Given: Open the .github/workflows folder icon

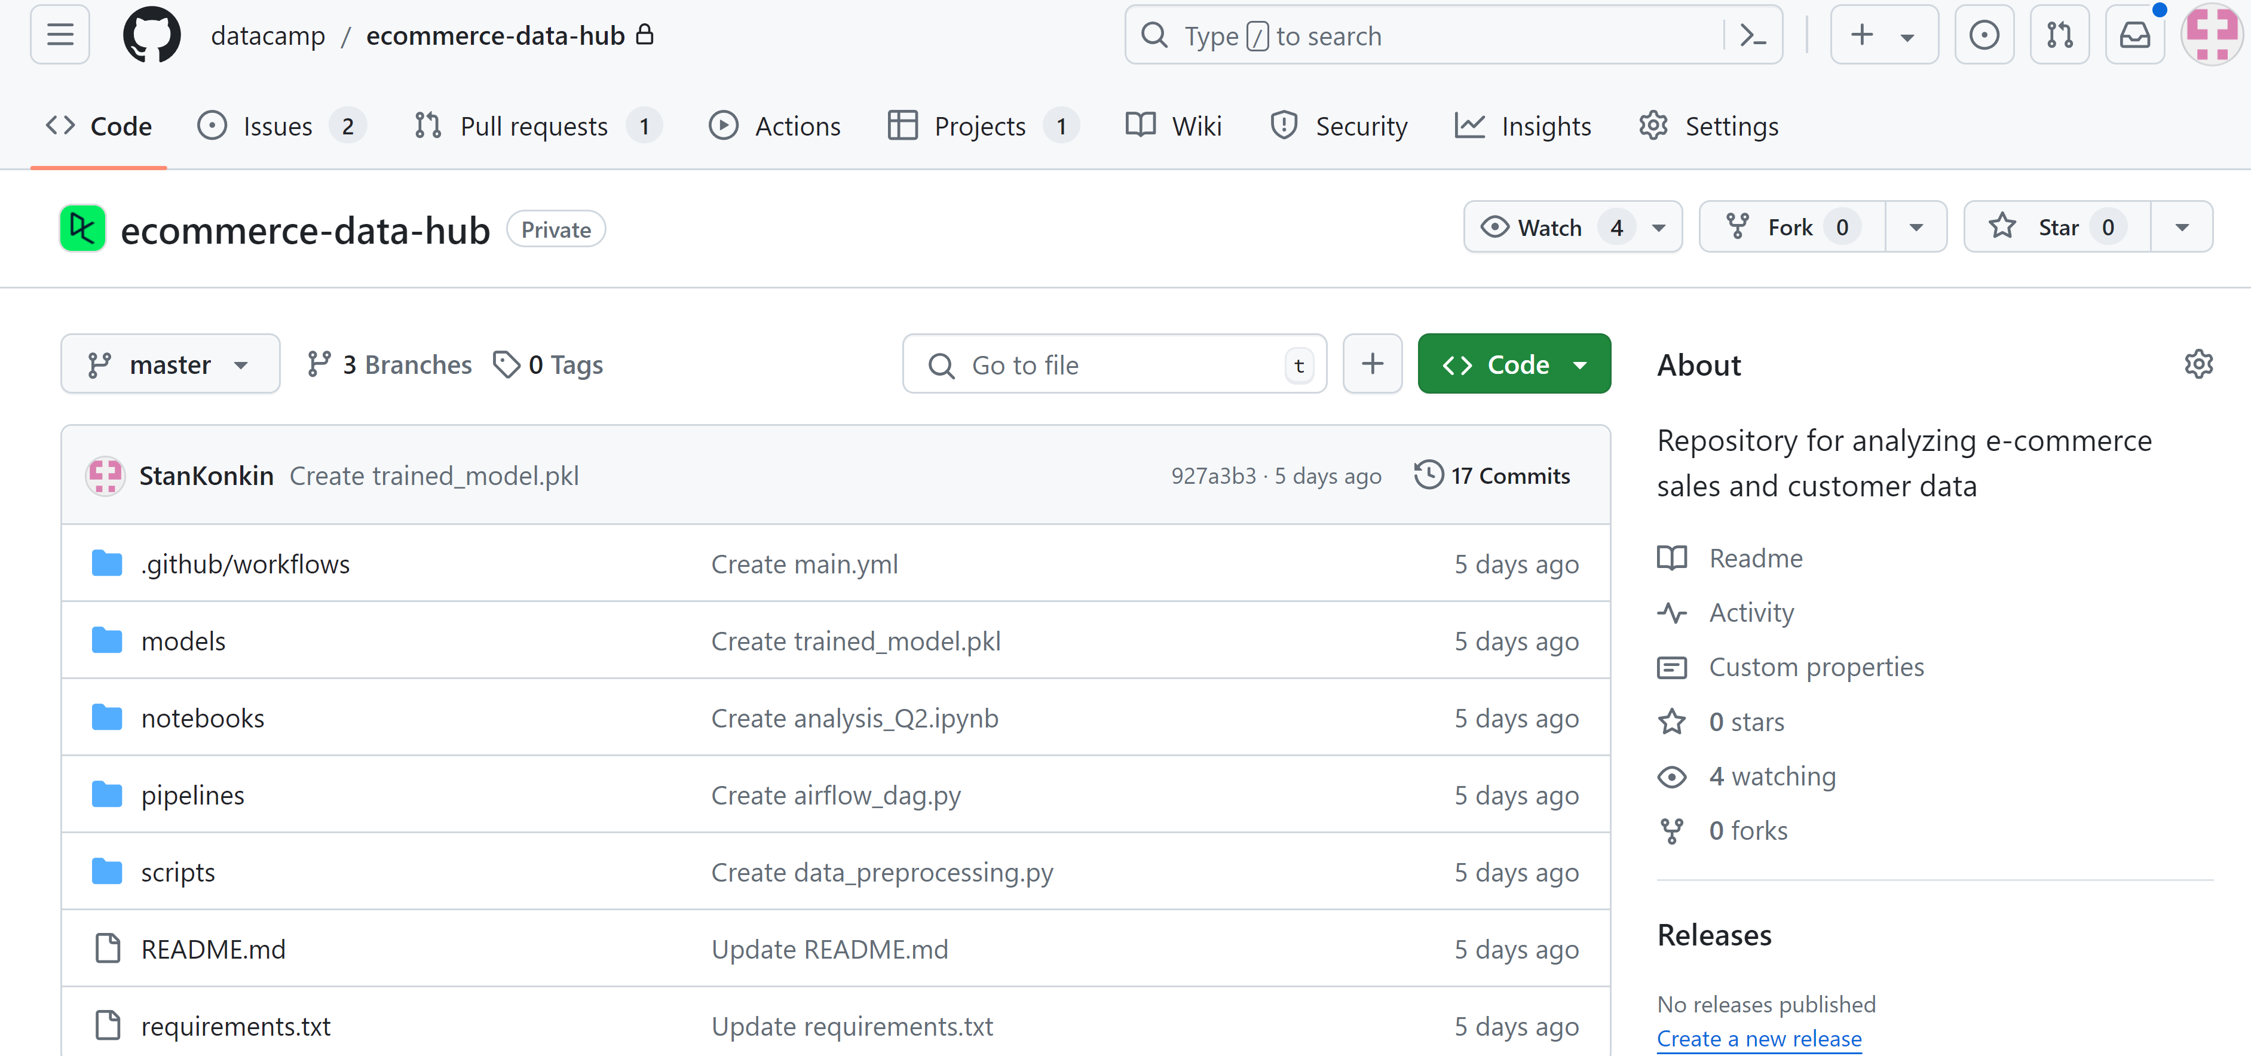Looking at the screenshot, I should [106, 563].
